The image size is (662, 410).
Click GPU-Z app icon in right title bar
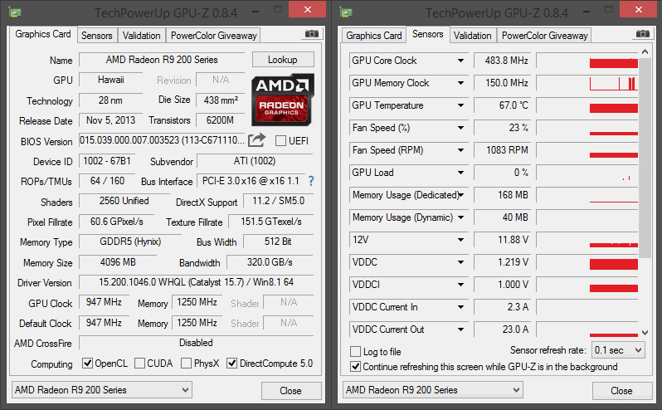click(x=346, y=12)
